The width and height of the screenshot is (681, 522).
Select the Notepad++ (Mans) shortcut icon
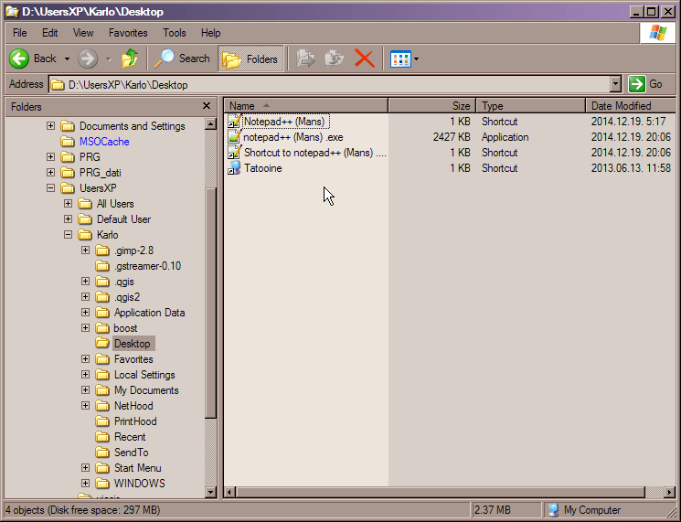click(235, 122)
